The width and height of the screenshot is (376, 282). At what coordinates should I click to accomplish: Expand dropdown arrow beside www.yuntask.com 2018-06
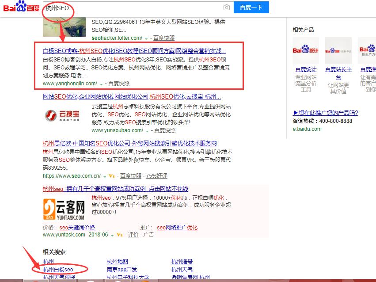click(112, 236)
